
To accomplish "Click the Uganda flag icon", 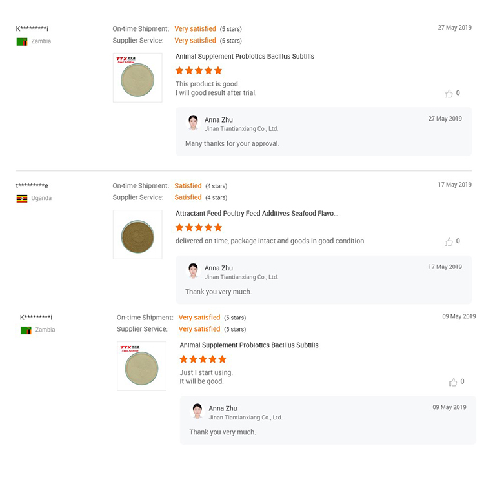I will (22, 199).
